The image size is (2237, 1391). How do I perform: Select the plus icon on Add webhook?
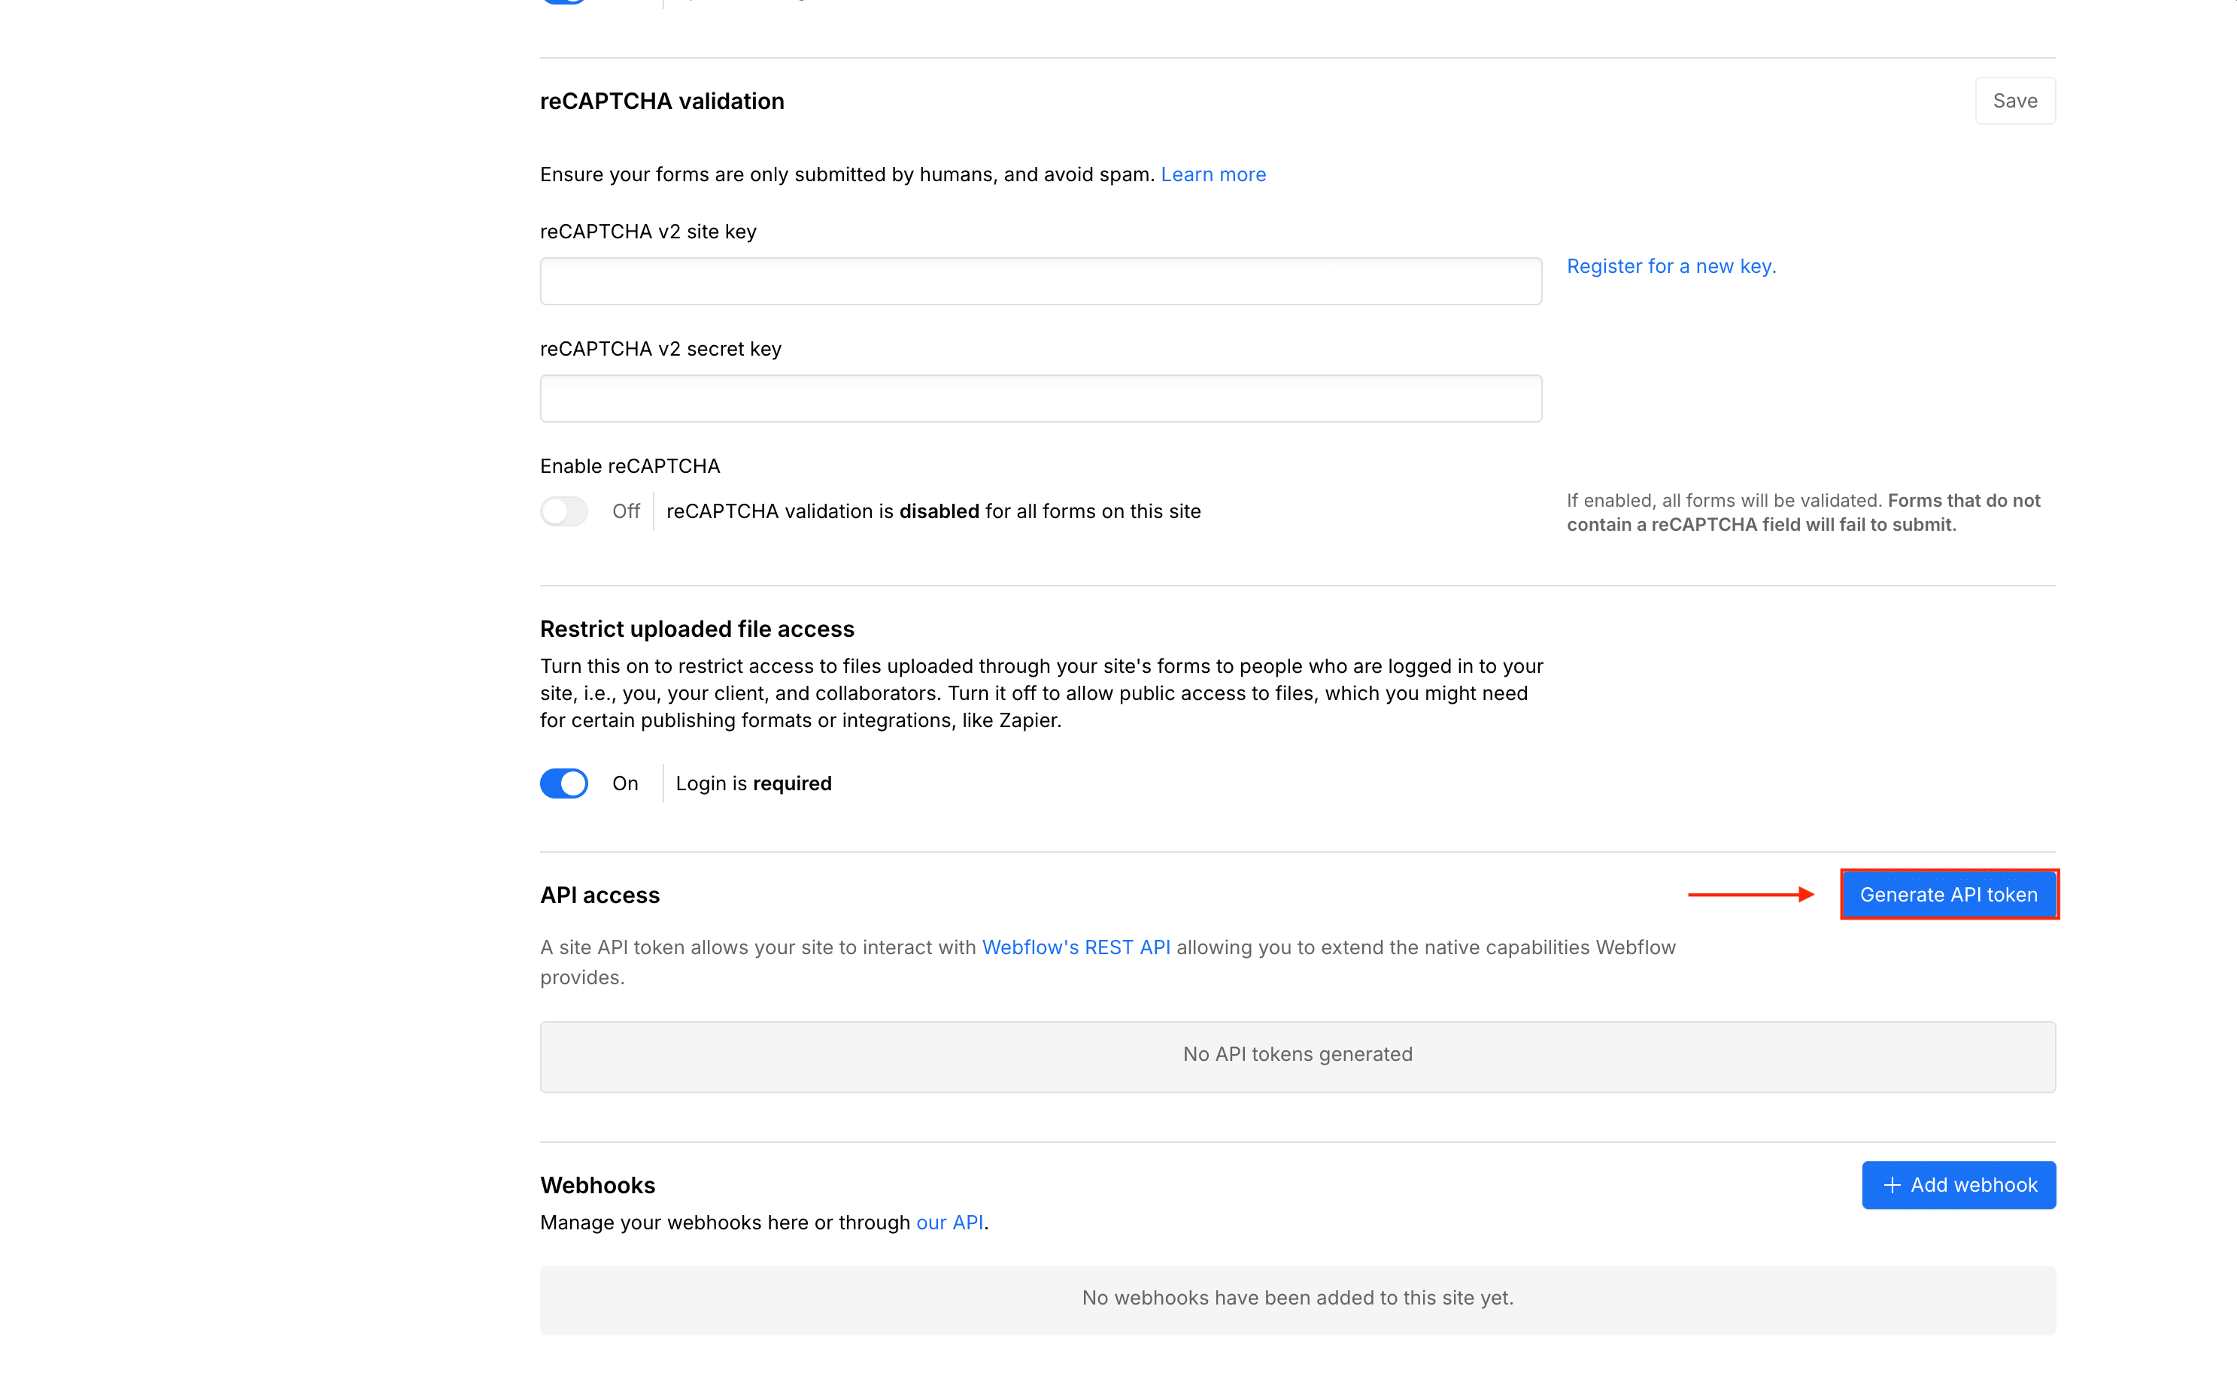point(1892,1185)
